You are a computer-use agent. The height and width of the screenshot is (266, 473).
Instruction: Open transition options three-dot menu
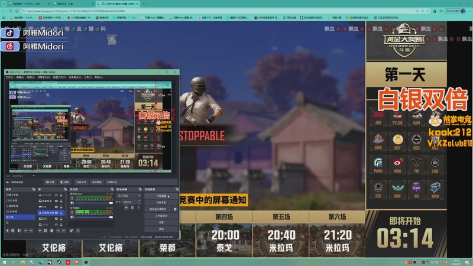(139, 208)
